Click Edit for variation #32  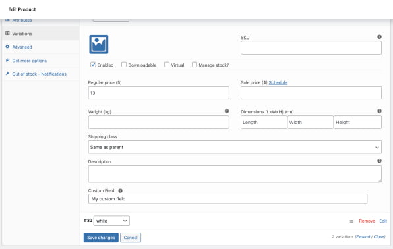pyautogui.click(x=383, y=221)
